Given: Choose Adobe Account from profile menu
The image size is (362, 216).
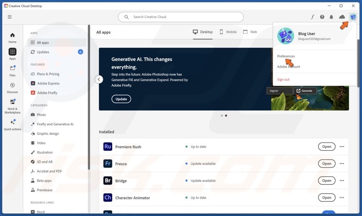Looking at the screenshot, I should (x=289, y=67).
